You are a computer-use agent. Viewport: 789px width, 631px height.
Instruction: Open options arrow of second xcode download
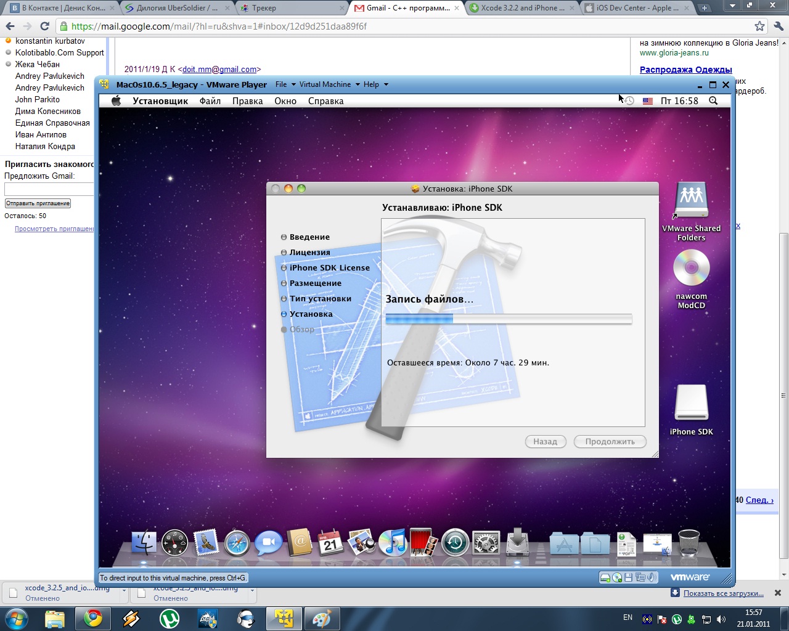[x=252, y=590]
